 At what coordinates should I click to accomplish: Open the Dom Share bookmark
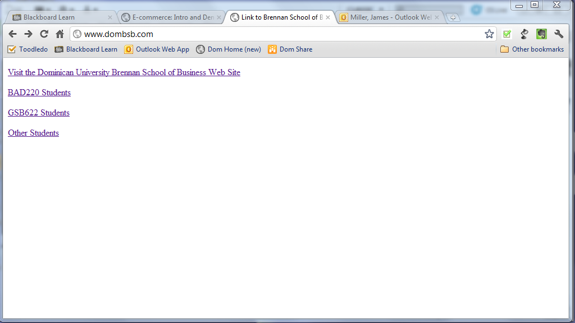290,49
